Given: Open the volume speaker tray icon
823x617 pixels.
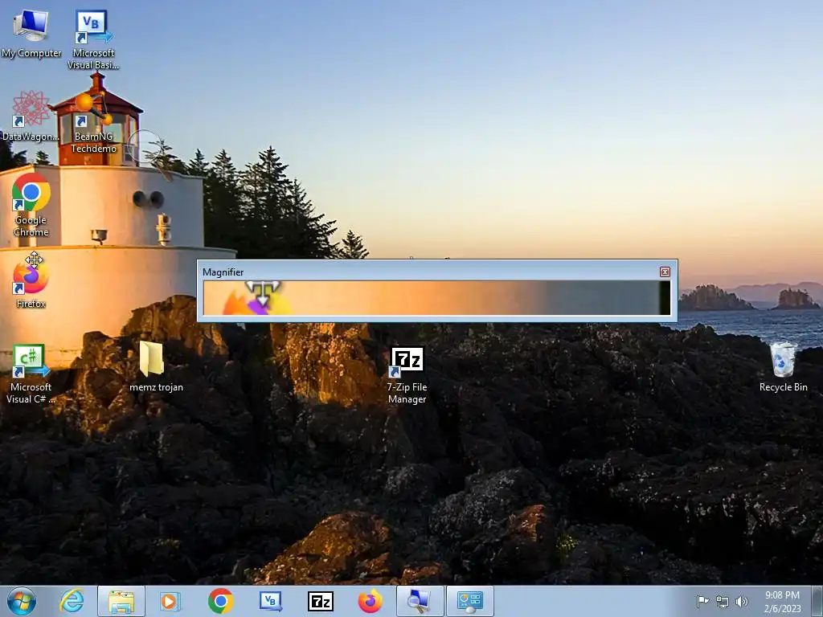Looking at the screenshot, I should coord(741,602).
